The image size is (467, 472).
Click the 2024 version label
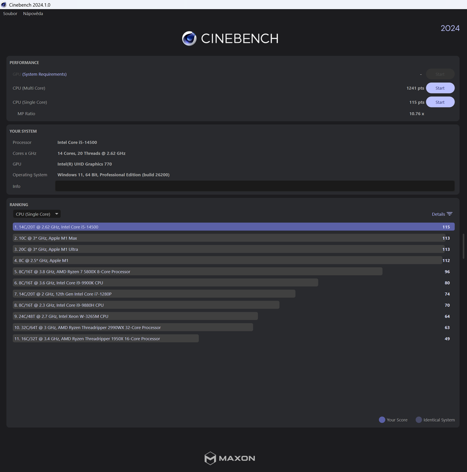click(450, 28)
